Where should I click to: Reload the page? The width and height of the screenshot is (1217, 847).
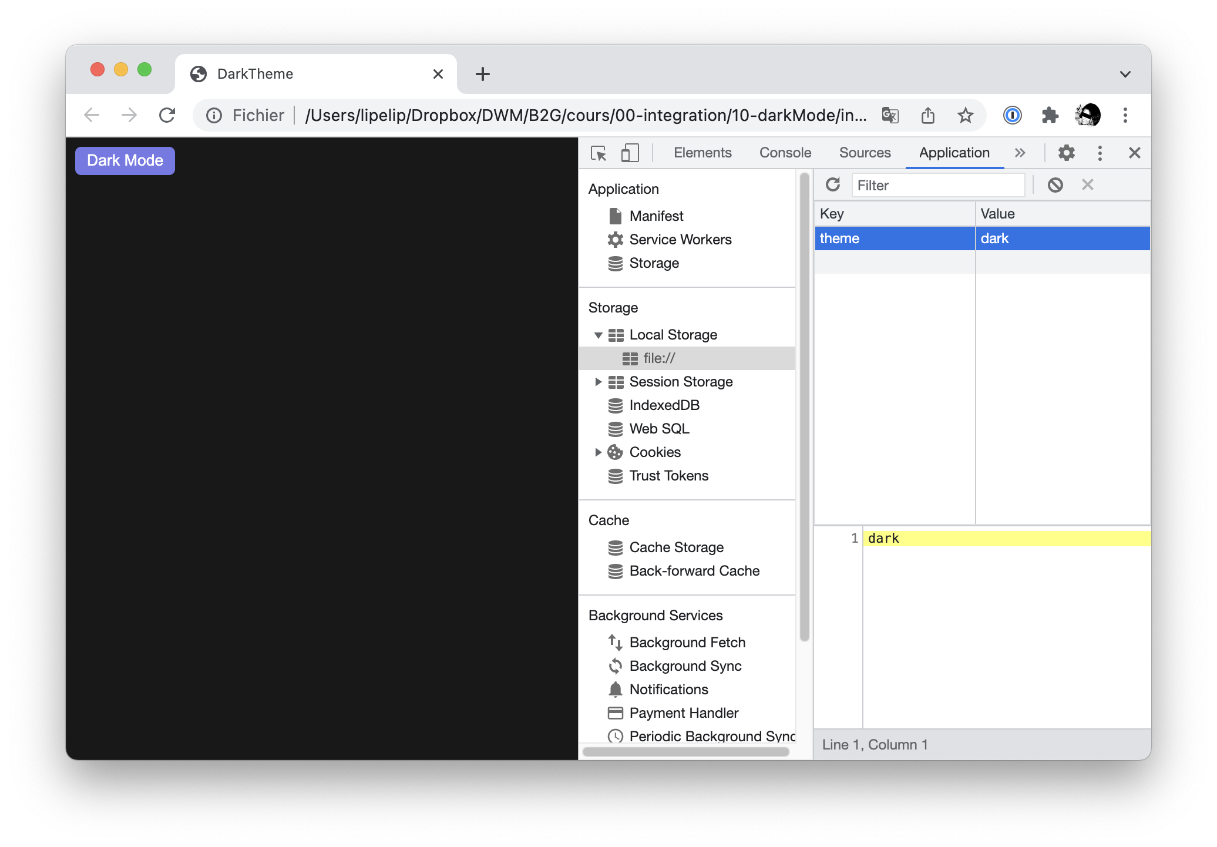point(167,115)
